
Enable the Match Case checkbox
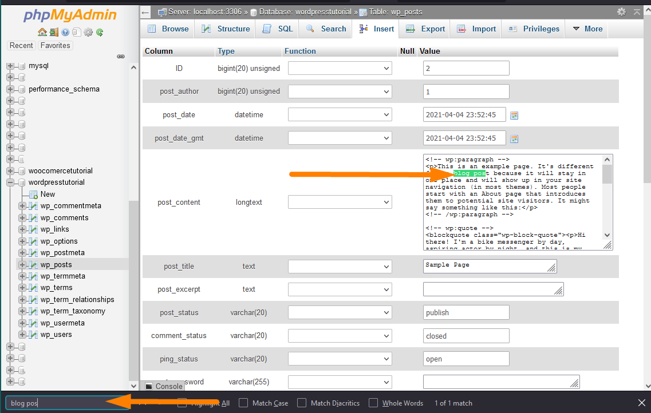243,403
